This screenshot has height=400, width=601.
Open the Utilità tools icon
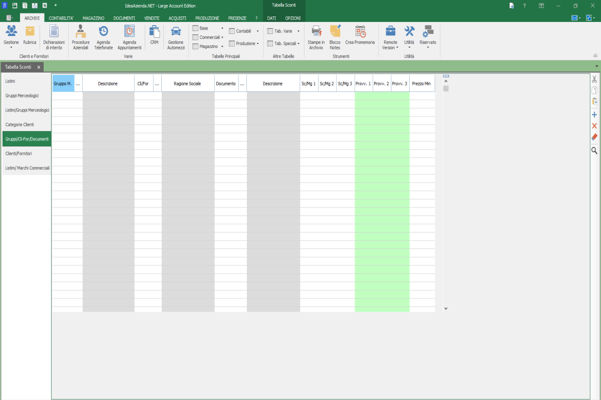(409, 37)
